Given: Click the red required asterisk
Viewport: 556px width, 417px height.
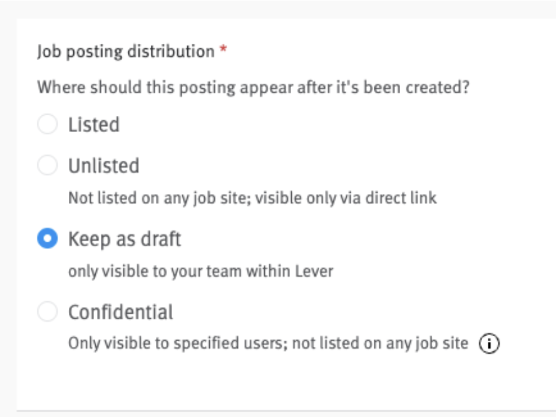Looking at the screenshot, I should (x=223, y=49).
